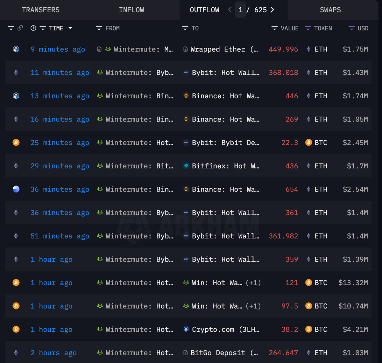
Task: Click value 264.647
Action: 283,353
